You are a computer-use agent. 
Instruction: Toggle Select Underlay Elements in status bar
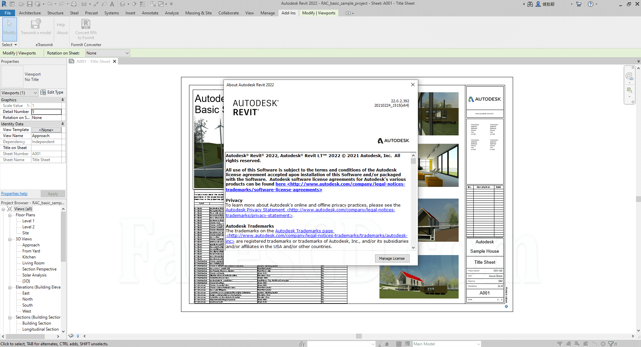569,344
